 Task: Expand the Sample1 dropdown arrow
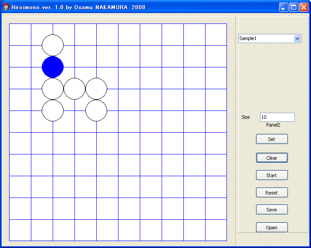[x=297, y=38]
